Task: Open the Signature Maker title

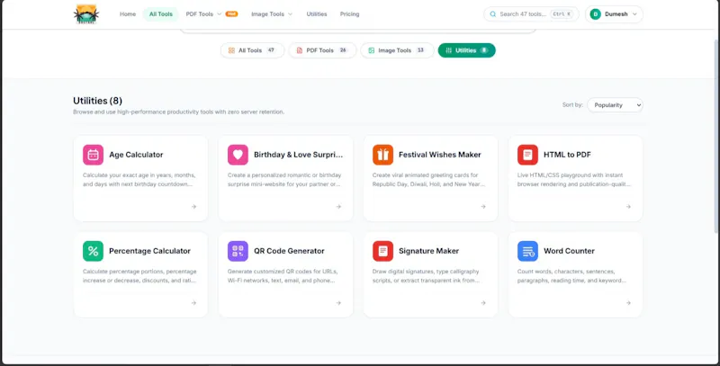Action: 429,251
